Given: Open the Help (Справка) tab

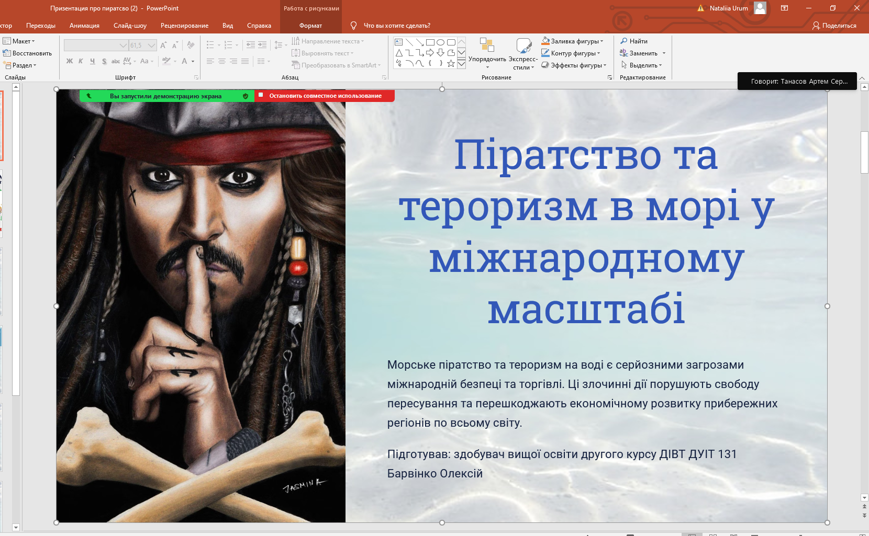Looking at the screenshot, I should pyautogui.click(x=259, y=26).
